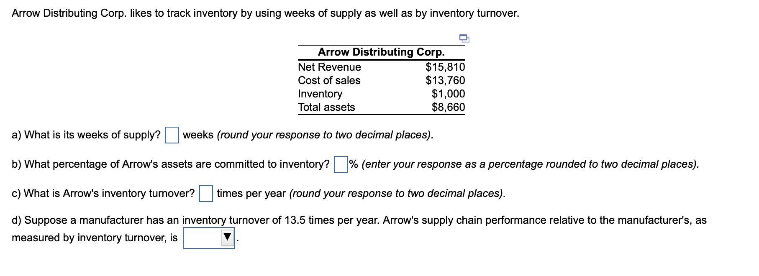
Task: Open the supply chain performance dropdown
Action: pos(227,237)
